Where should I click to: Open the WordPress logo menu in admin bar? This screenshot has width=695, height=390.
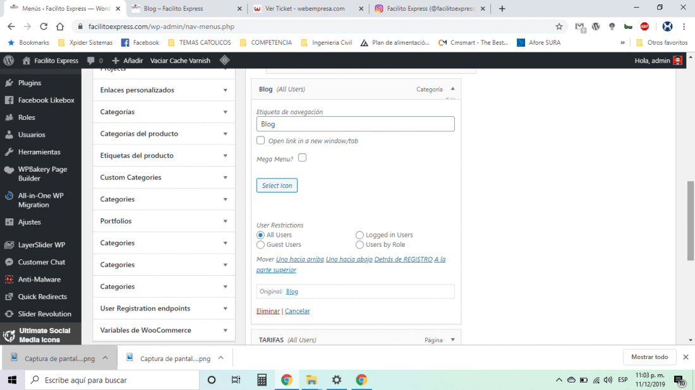pos(9,61)
